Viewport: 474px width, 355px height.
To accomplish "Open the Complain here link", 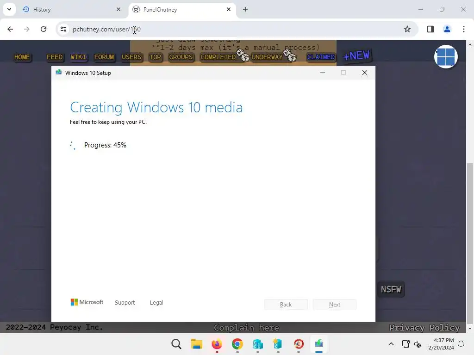I will tap(246, 328).
